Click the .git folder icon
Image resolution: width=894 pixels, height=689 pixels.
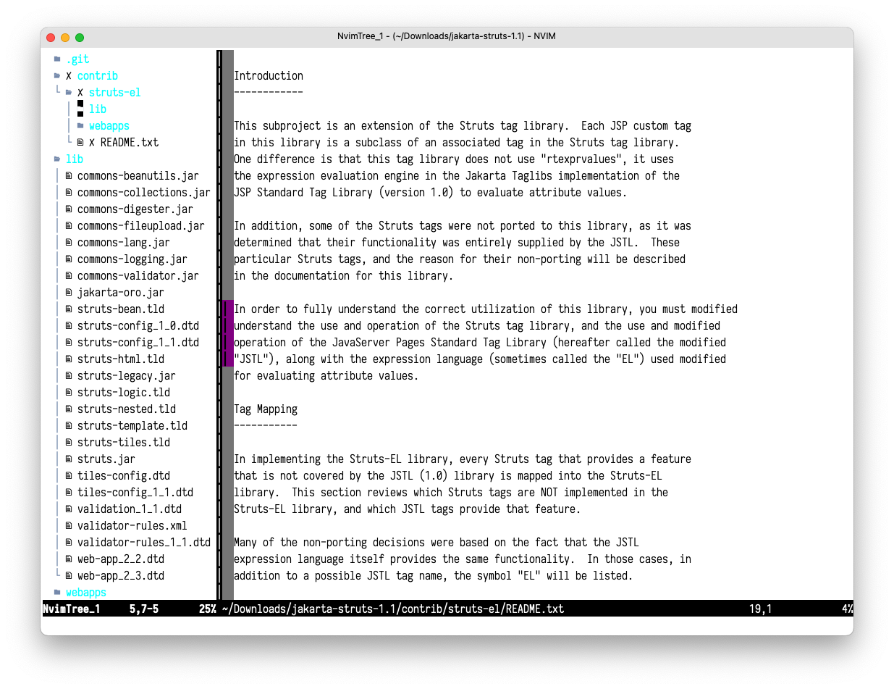(x=57, y=59)
